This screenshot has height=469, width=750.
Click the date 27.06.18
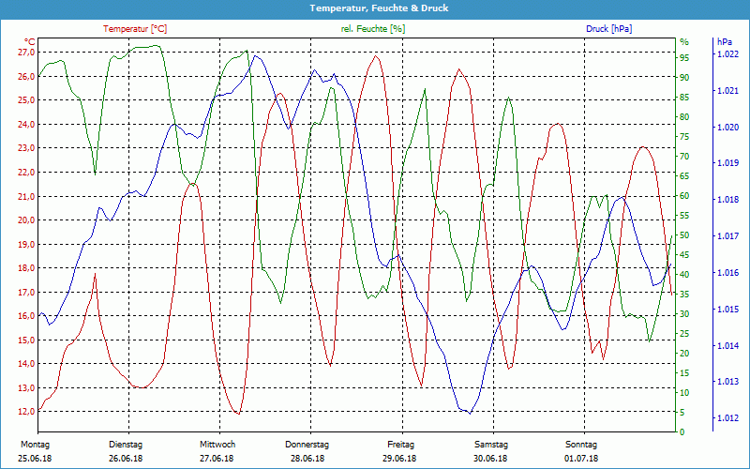coord(217,459)
